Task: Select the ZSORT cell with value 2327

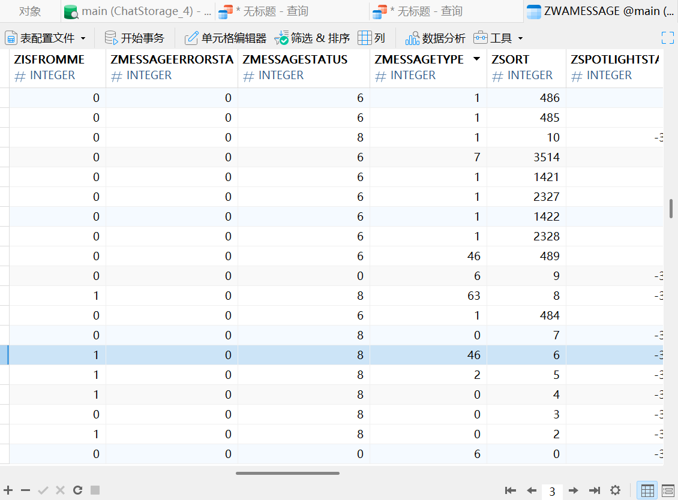Action: pos(526,197)
